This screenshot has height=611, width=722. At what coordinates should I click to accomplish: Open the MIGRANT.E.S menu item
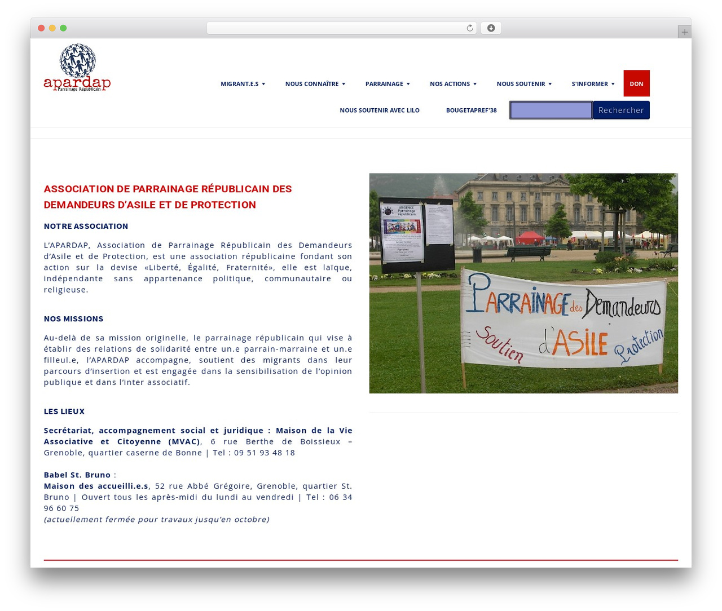240,84
